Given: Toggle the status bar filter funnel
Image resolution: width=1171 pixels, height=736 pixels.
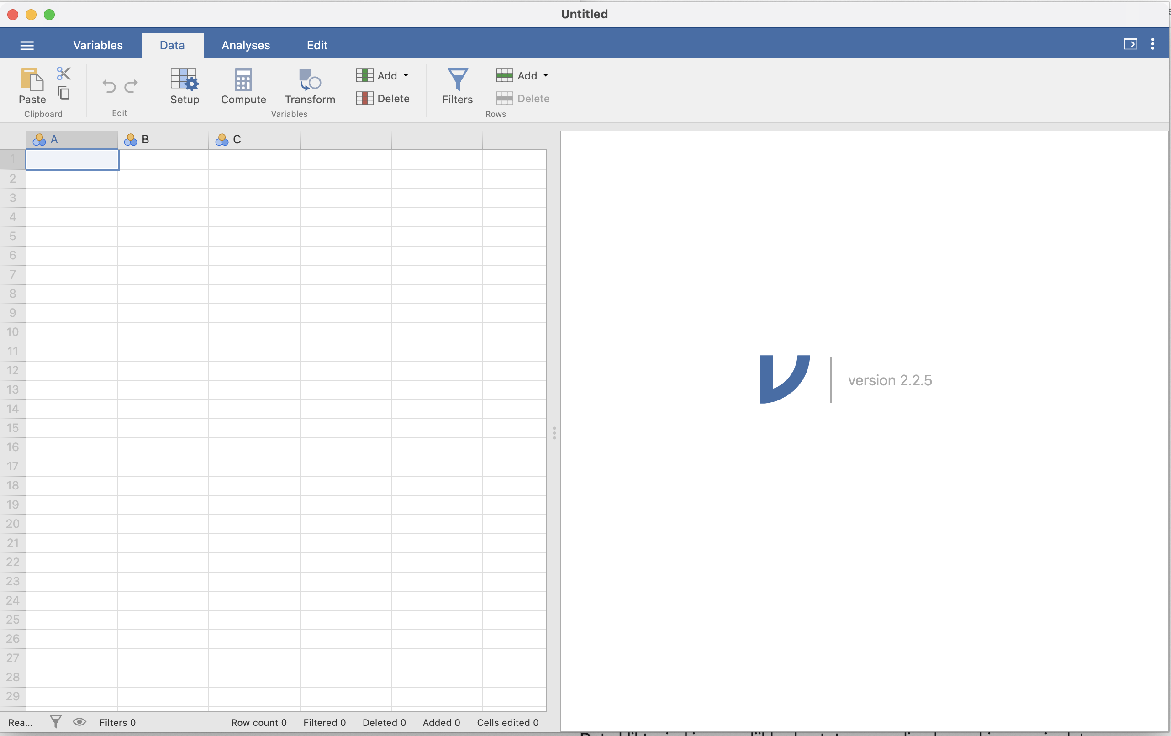Looking at the screenshot, I should (x=55, y=722).
